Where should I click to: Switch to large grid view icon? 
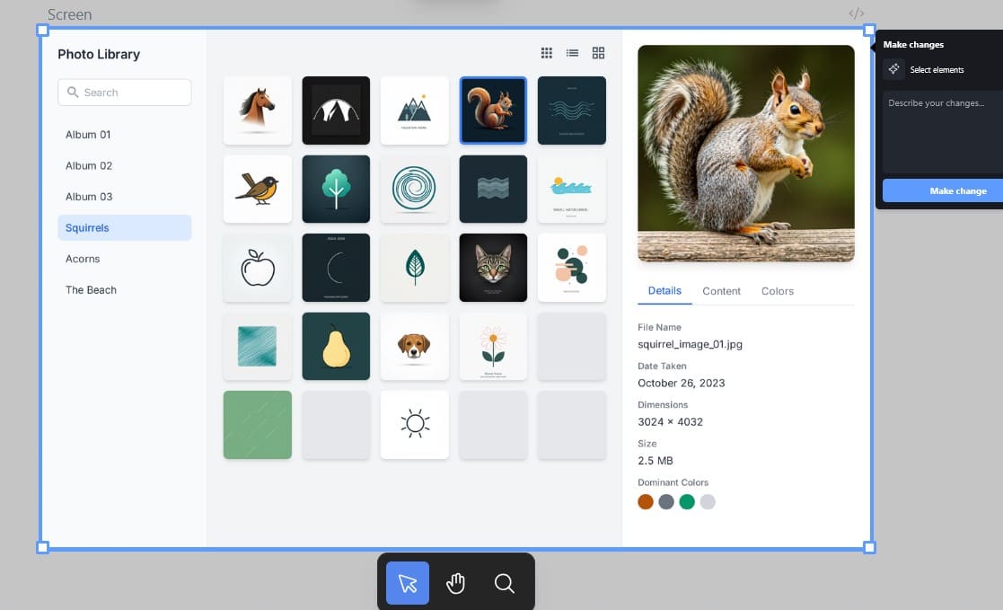click(598, 53)
